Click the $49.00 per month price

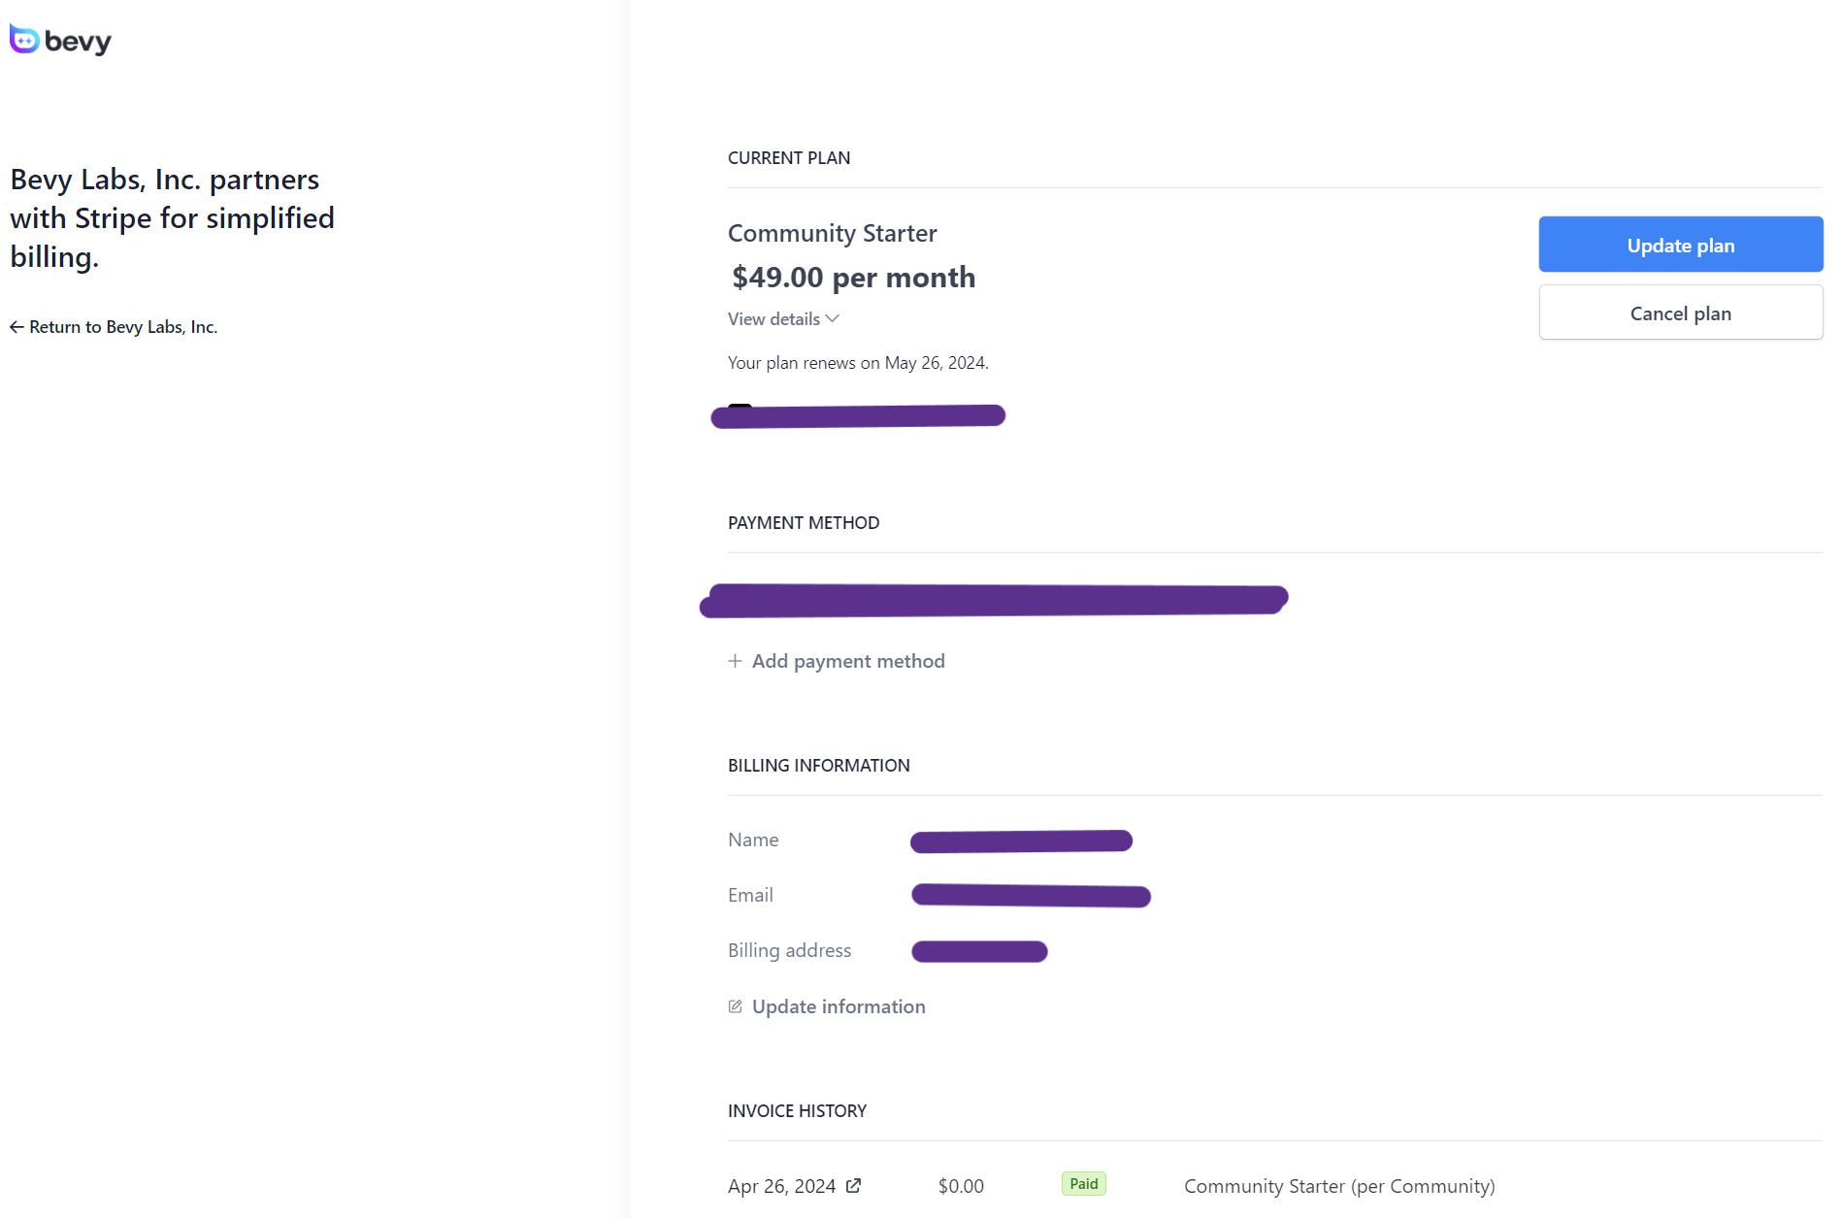(x=853, y=278)
